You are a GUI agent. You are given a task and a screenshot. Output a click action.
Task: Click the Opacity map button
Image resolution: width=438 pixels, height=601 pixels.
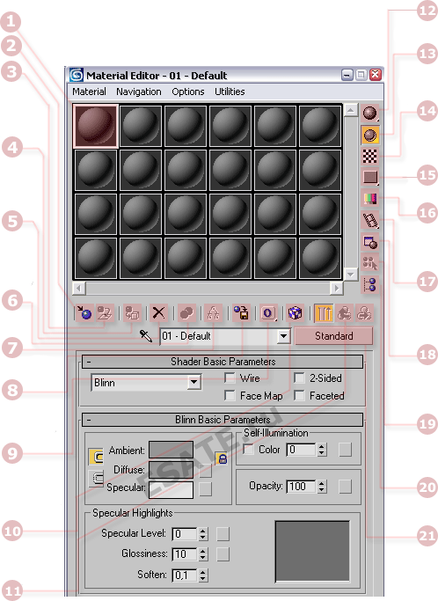tap(346, 487)
